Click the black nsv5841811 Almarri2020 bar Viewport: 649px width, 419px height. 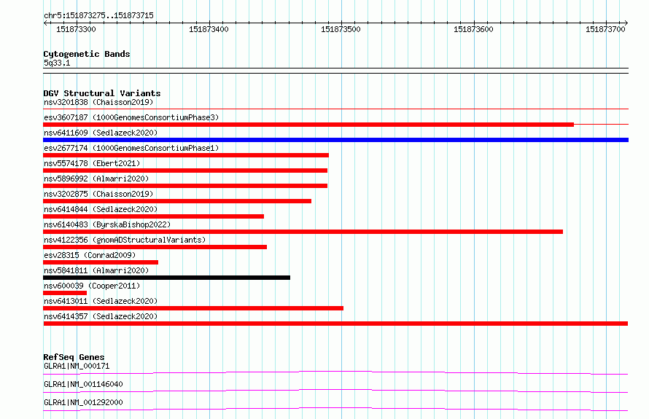pos(166,278)
